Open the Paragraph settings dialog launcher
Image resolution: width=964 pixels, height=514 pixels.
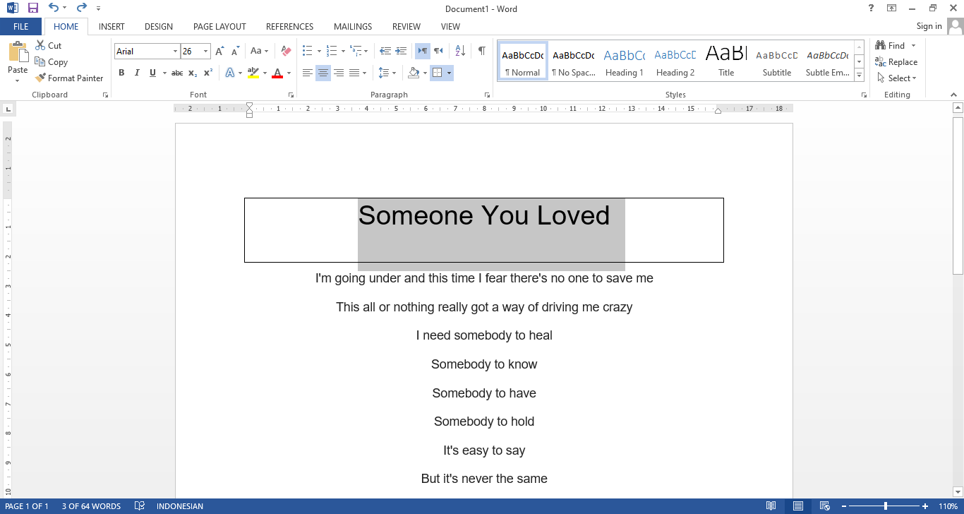click(x=487, y=95)
